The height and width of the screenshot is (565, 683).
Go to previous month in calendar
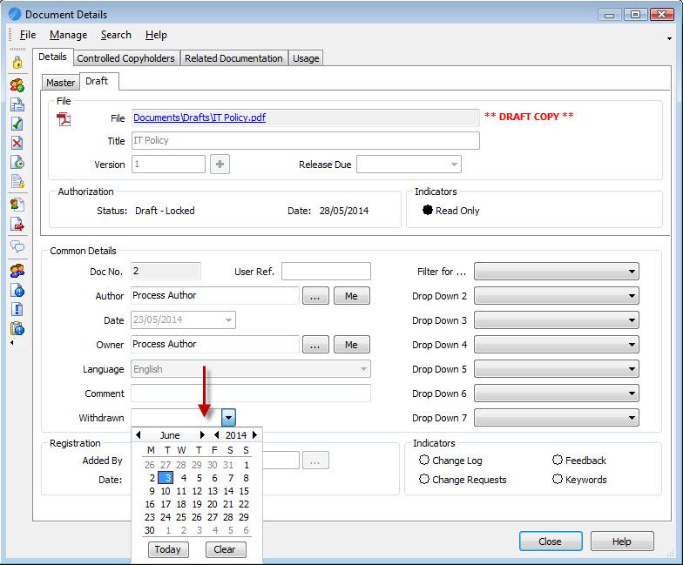138,435
